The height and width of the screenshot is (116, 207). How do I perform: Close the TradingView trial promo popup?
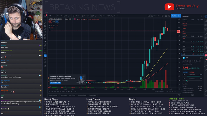click(84, 76)
